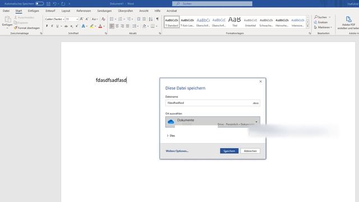
Task: Toggle show paragraph marks pilcrow
Action: coord(158,19)
